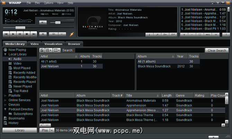Open Bookmarks in the sidebar
The height and width of the screenshot is (139, 232).
coord(17,118)
